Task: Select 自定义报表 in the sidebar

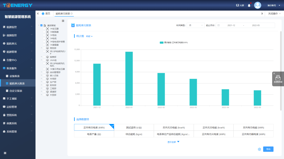Action: click(x=16, y=91)
